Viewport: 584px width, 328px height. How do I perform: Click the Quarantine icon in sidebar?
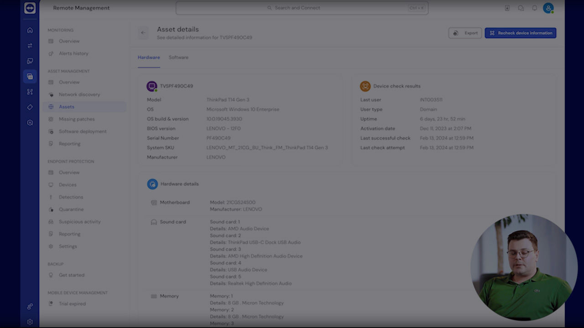[51, 210]
